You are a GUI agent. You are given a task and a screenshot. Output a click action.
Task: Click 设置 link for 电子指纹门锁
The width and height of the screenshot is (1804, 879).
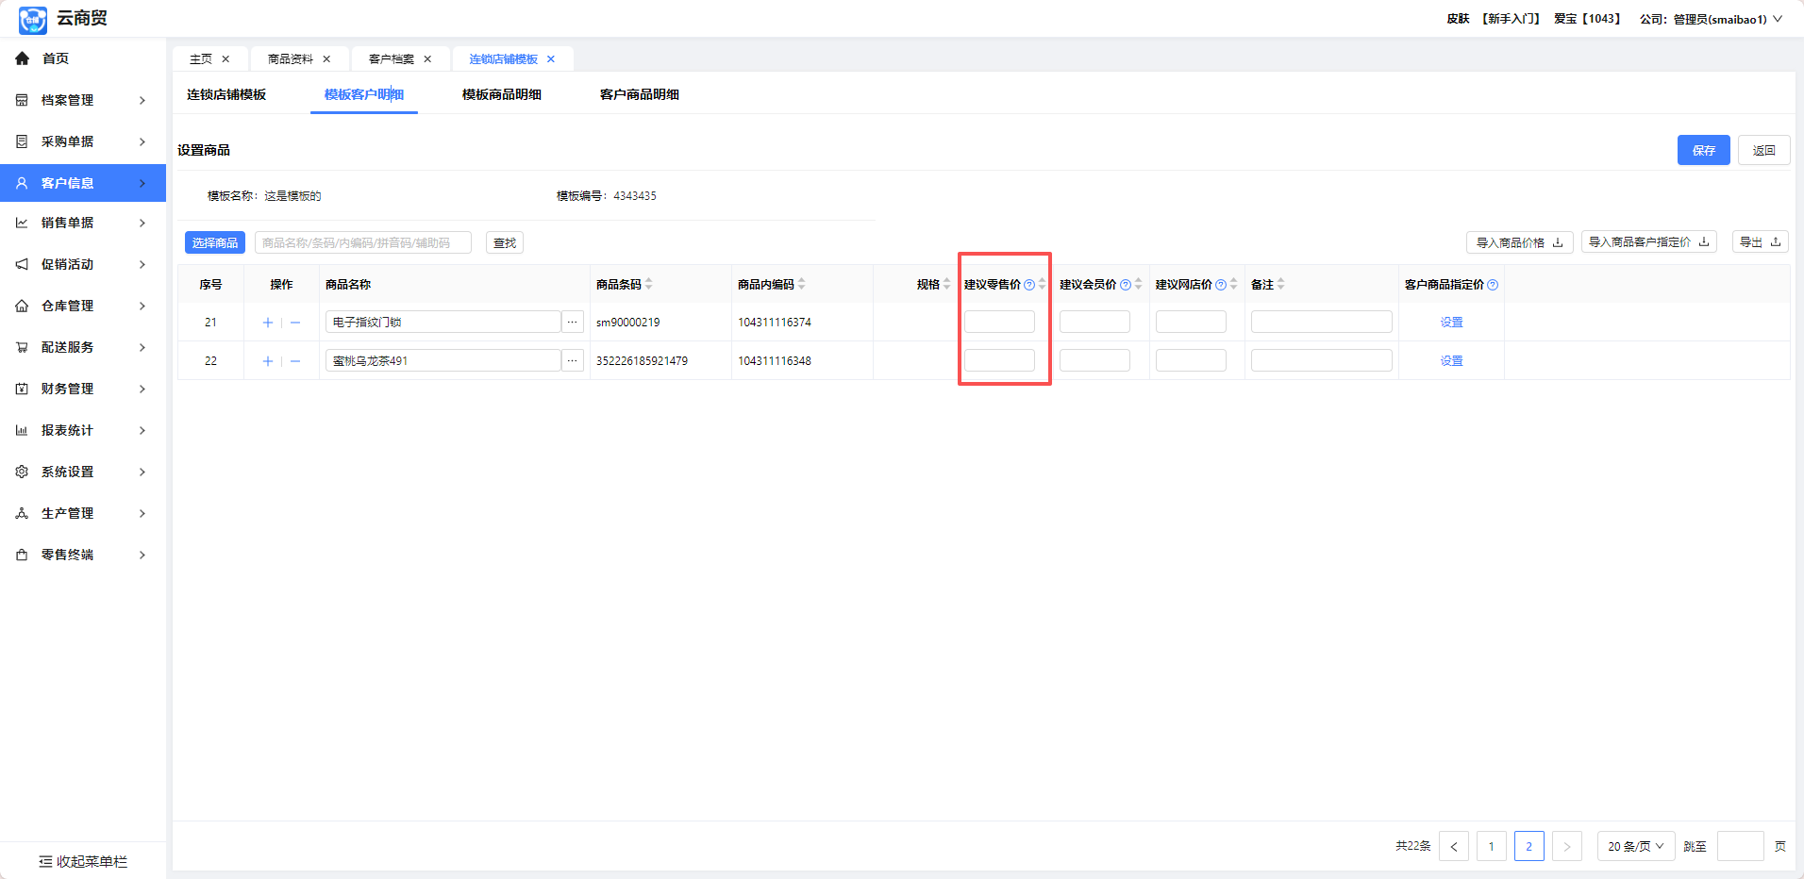tap(1451, 323)
